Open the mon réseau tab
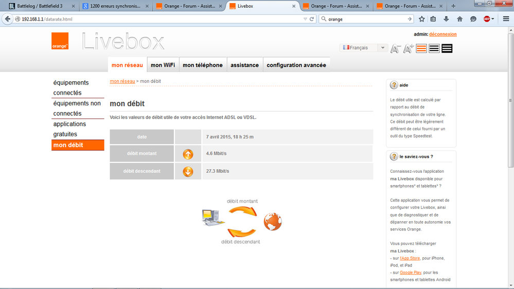This screenshot has height=289, width=514. tap(127, 65)
